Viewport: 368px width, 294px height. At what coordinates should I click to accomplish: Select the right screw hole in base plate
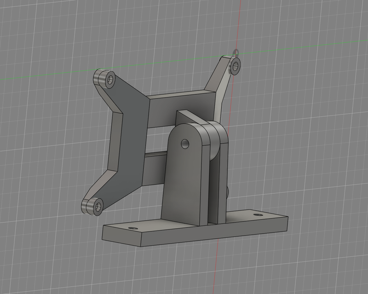click(258, 214)
